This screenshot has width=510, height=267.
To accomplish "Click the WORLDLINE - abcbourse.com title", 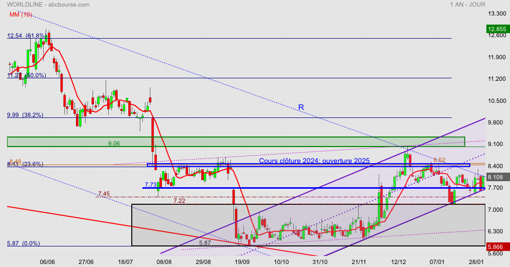I will [x=48, y=5].
